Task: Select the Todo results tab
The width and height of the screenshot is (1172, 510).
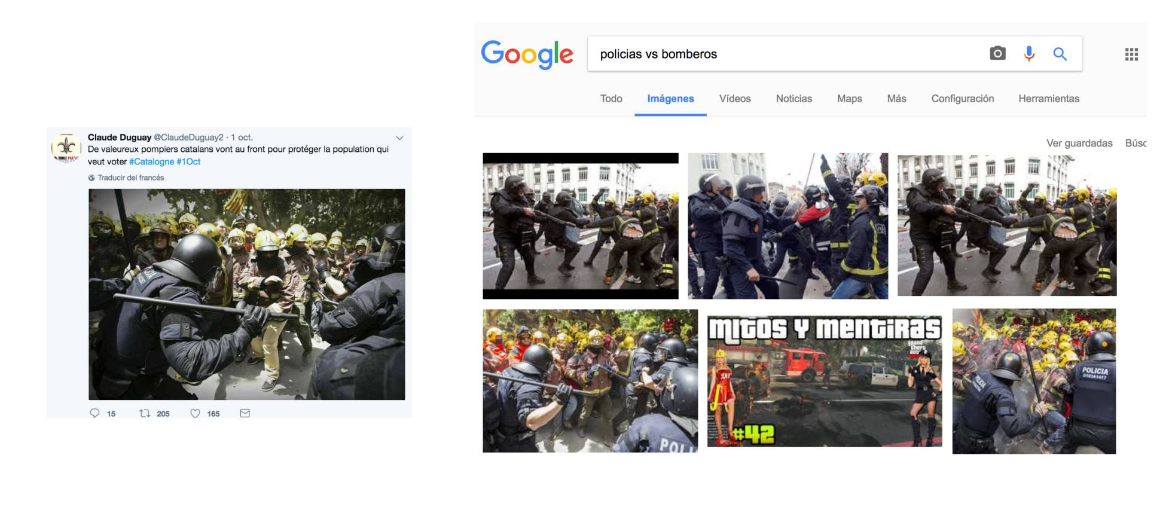Action: coord(611,99)
